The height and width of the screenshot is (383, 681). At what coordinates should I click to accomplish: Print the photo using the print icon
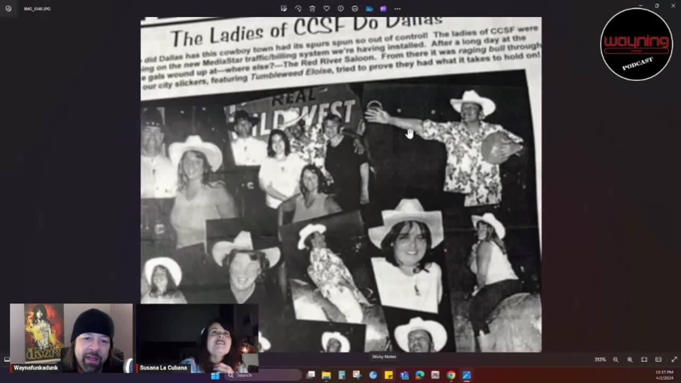355,9
